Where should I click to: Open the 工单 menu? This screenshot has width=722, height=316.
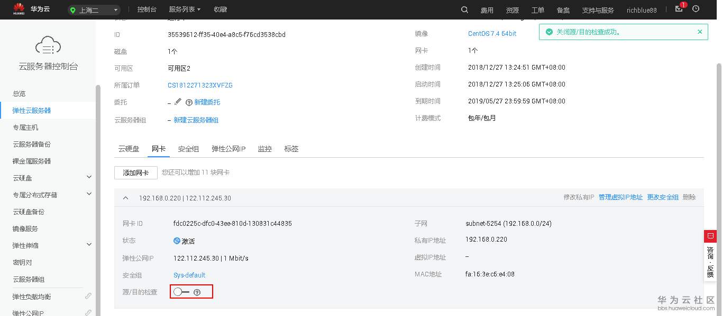click(x=537, y=10)
